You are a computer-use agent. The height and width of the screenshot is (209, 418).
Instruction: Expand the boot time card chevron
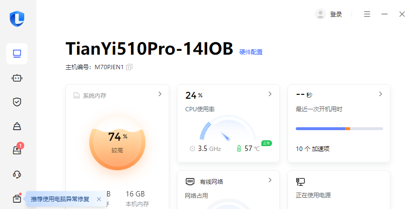pos(381,94)
